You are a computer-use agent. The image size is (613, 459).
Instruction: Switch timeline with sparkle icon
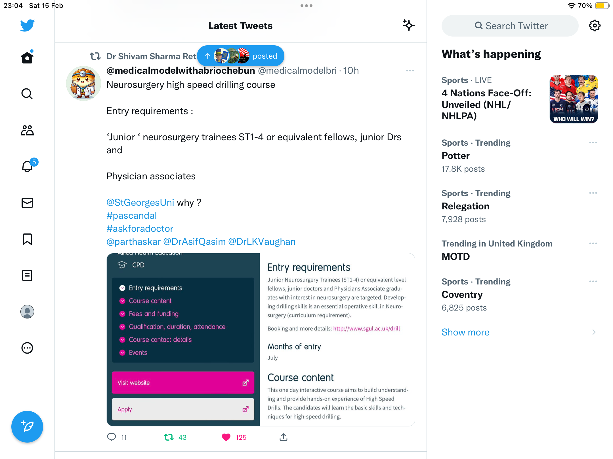pos(408,25)
